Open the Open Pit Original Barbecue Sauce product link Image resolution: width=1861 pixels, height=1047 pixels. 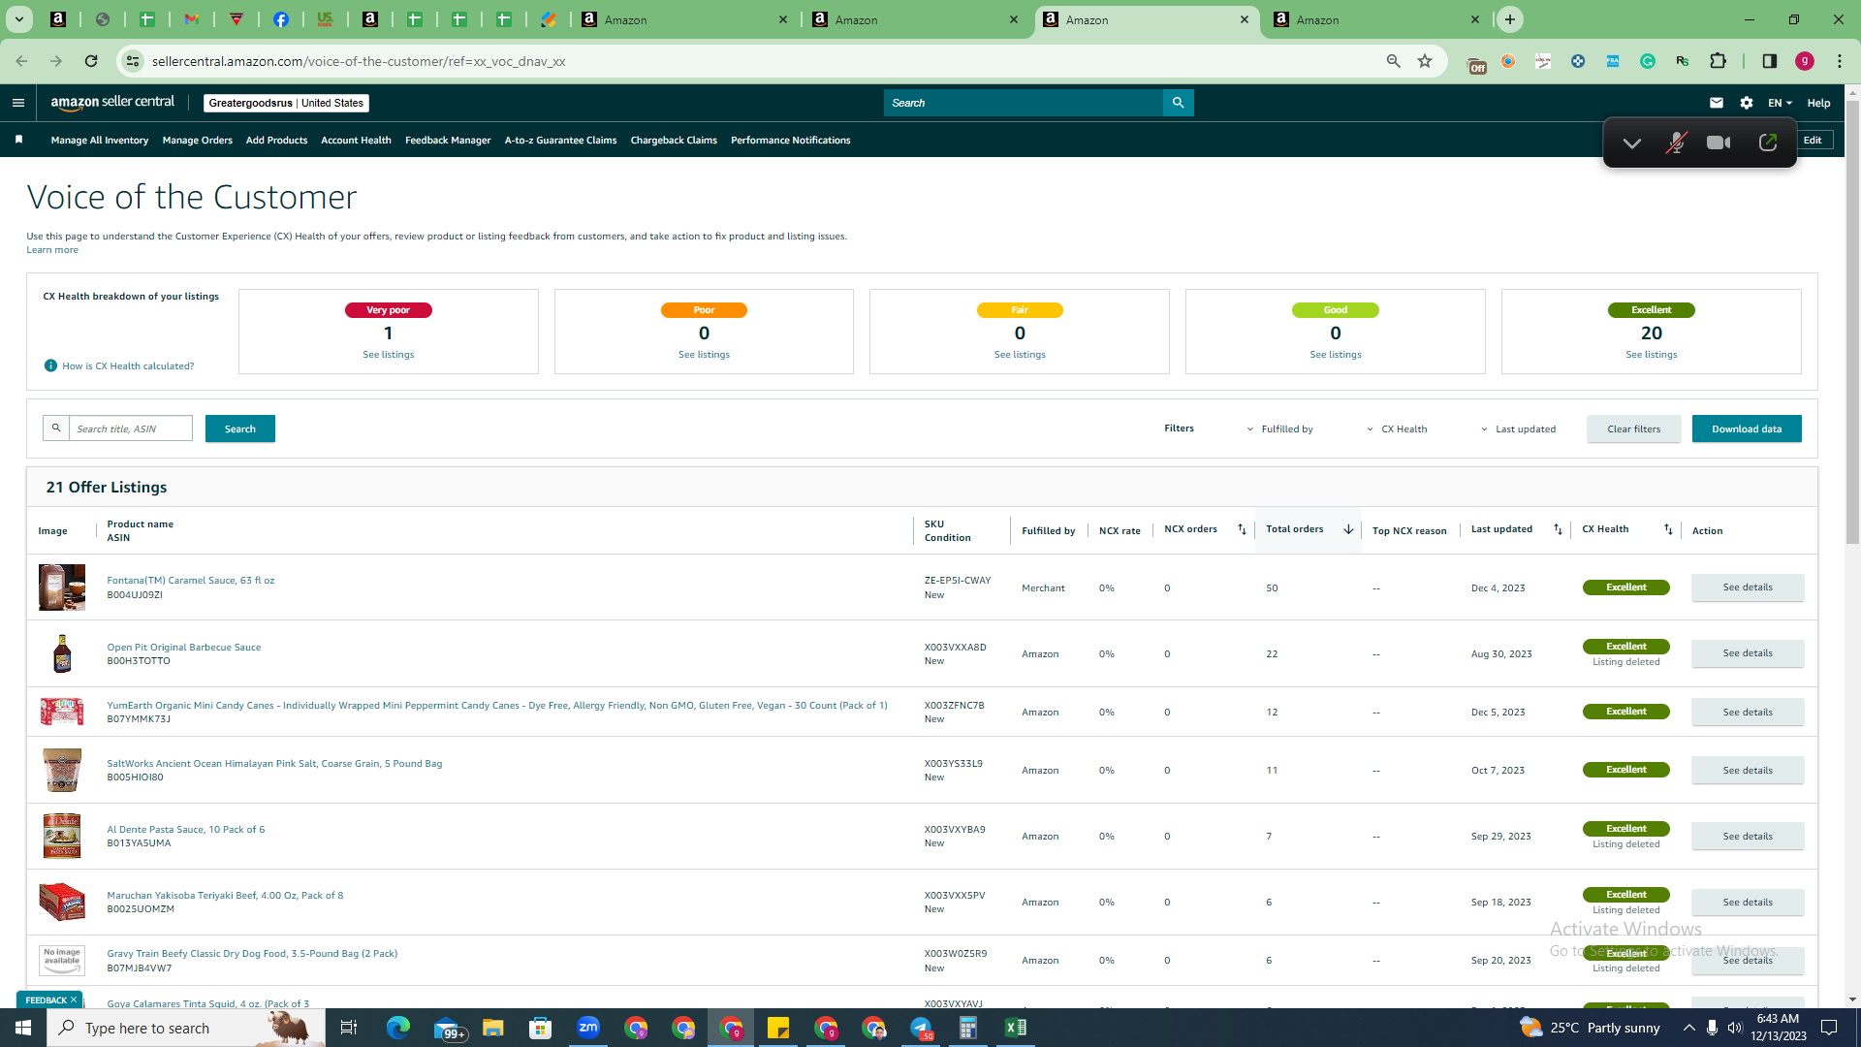184,648
